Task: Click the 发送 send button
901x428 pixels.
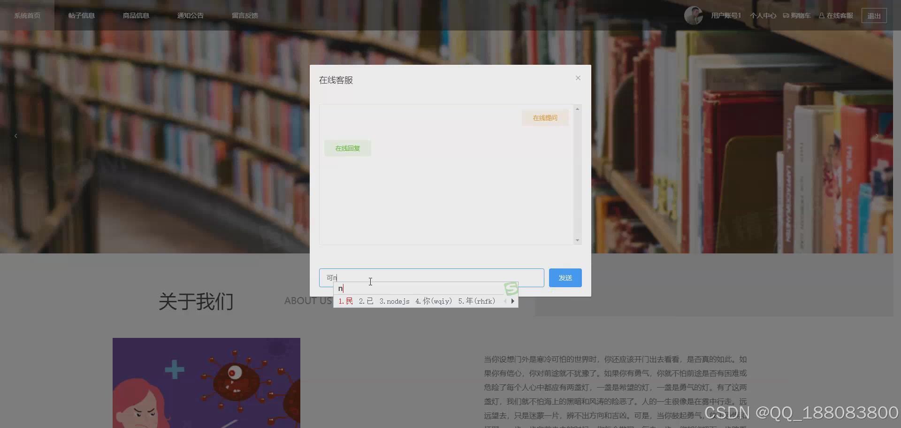Action: [x=565, y=277]
